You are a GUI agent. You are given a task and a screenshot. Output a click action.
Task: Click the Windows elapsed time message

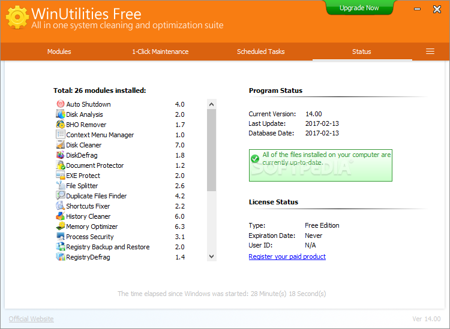(x=222, y=294)
